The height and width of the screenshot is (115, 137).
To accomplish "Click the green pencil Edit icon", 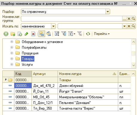I will 27,34.
